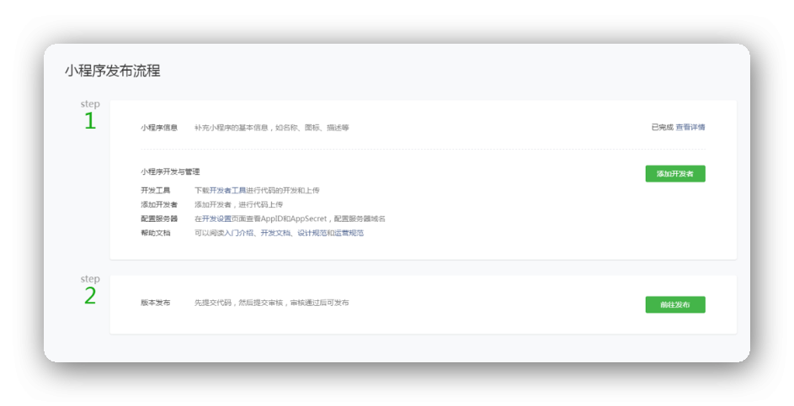Open the 开发文档 link

pyautogui.click(x=274, y=233)
